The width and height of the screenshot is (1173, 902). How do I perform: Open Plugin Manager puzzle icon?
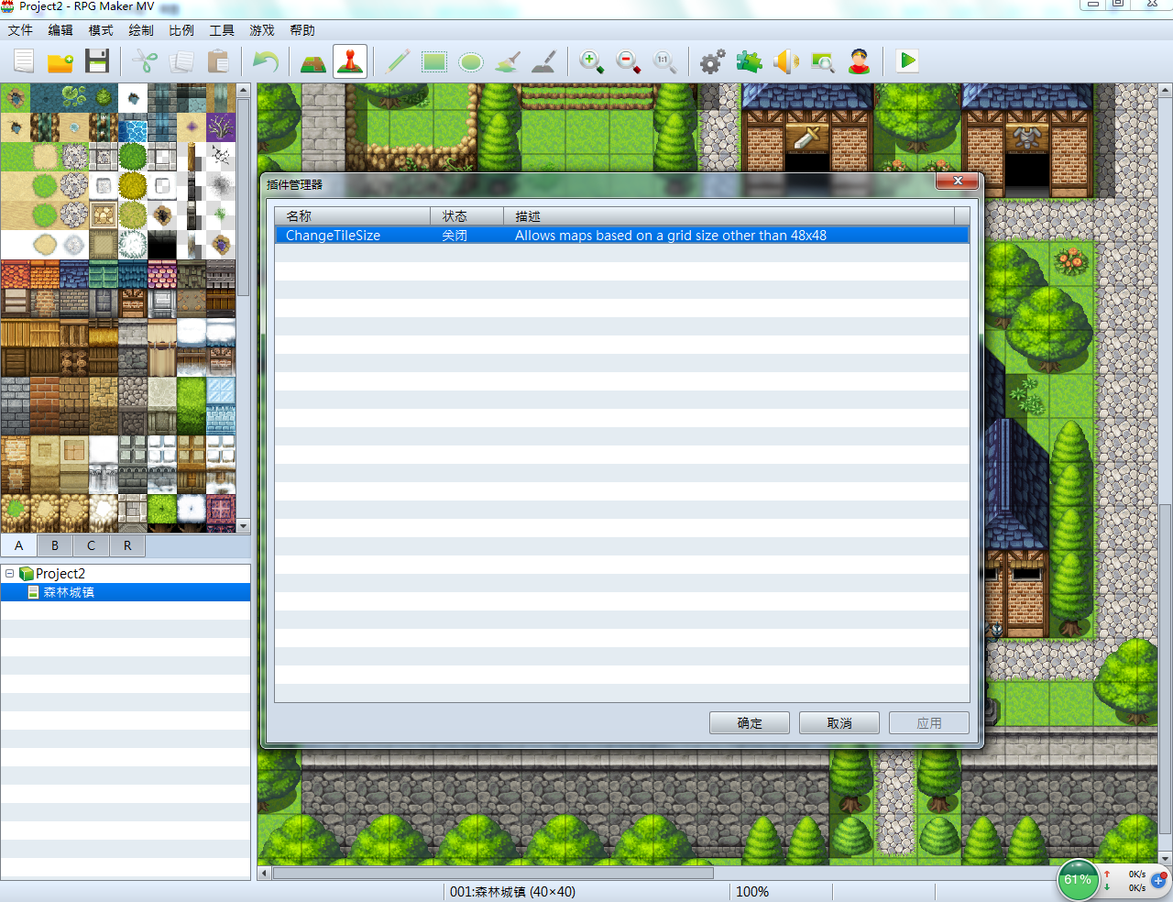coord(750,61)
